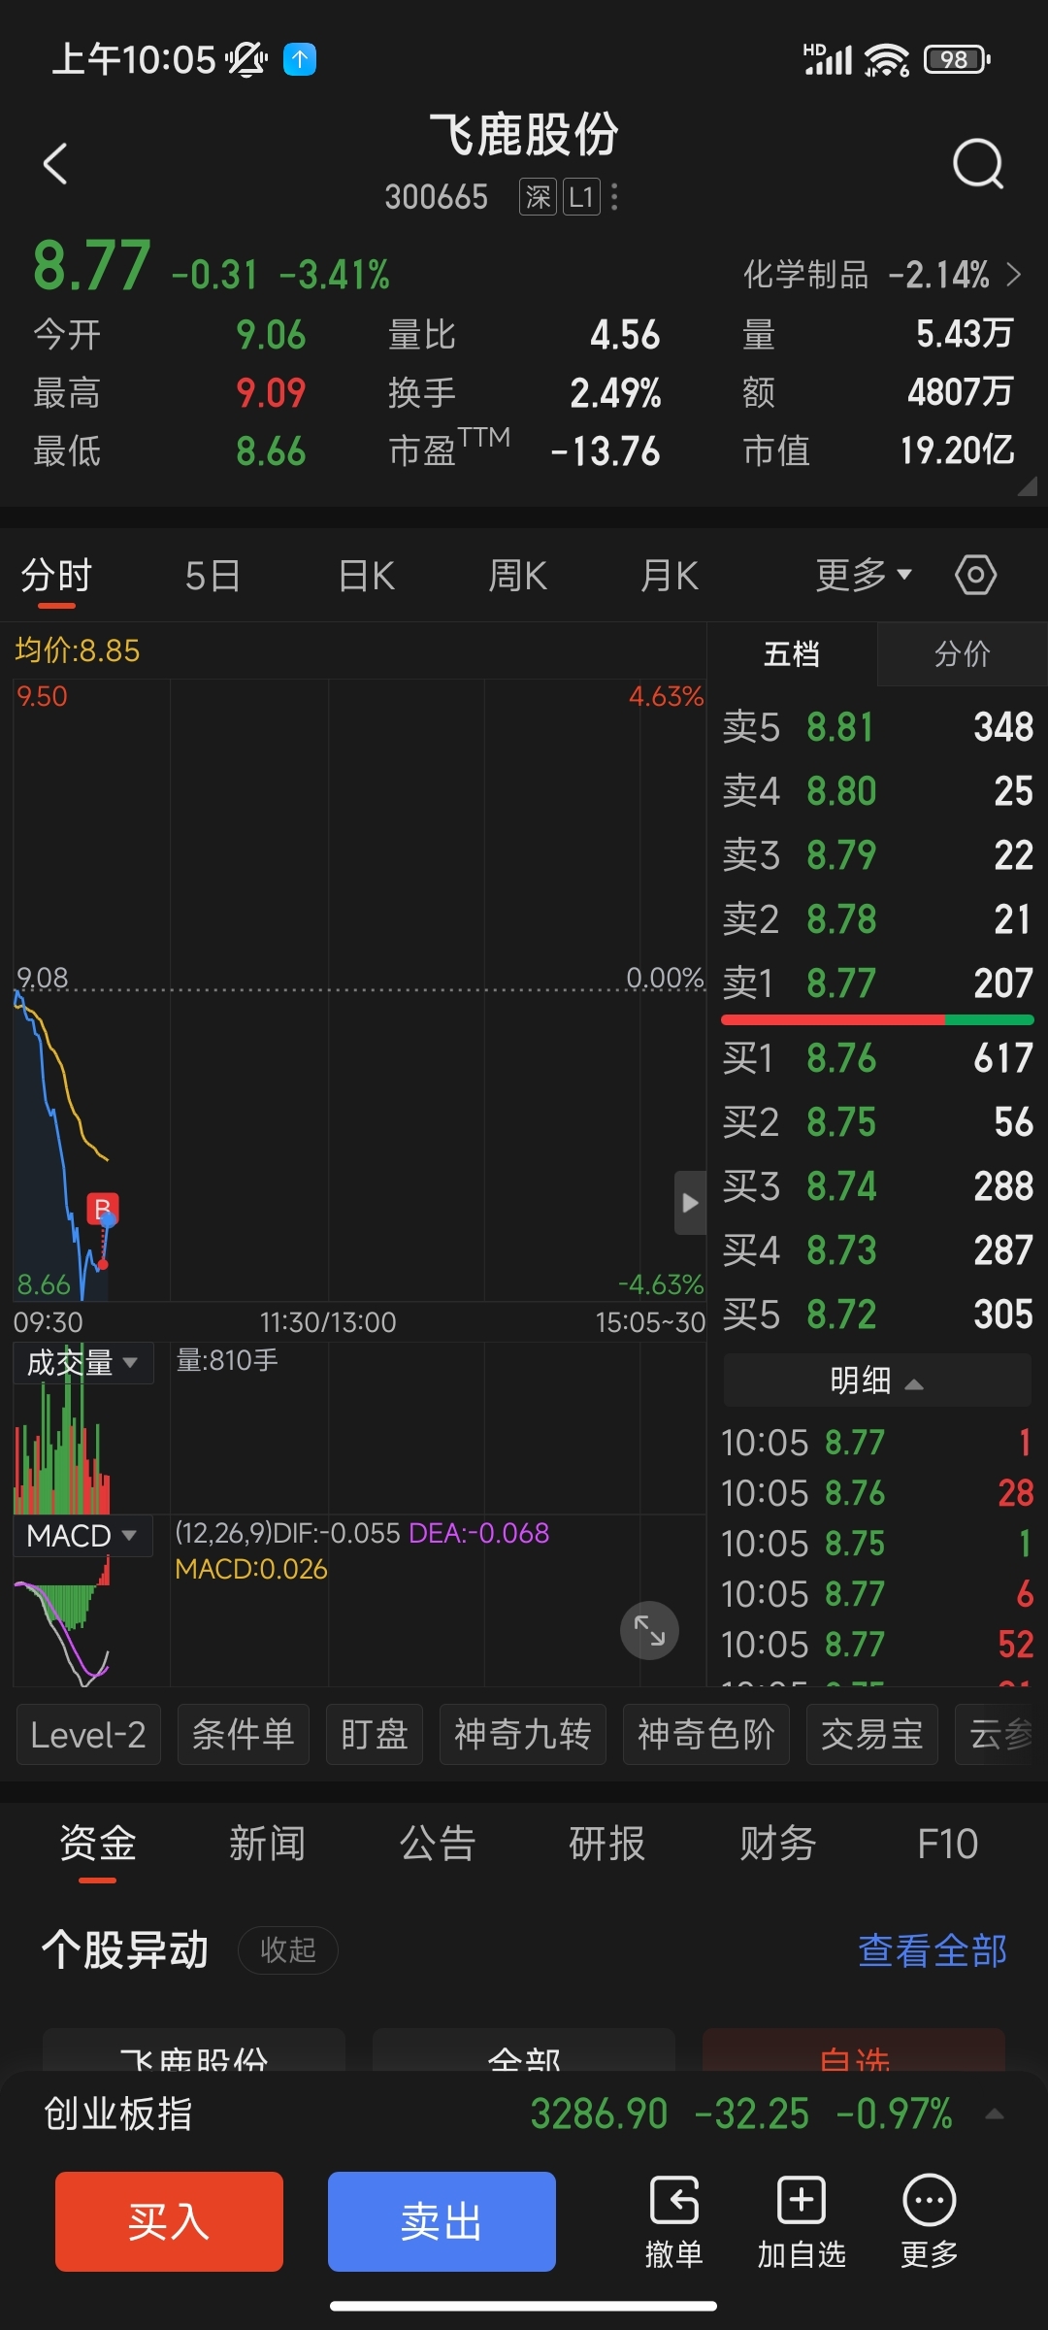
Task: Tap the 量:810手 volume label
Action: 227,1360
